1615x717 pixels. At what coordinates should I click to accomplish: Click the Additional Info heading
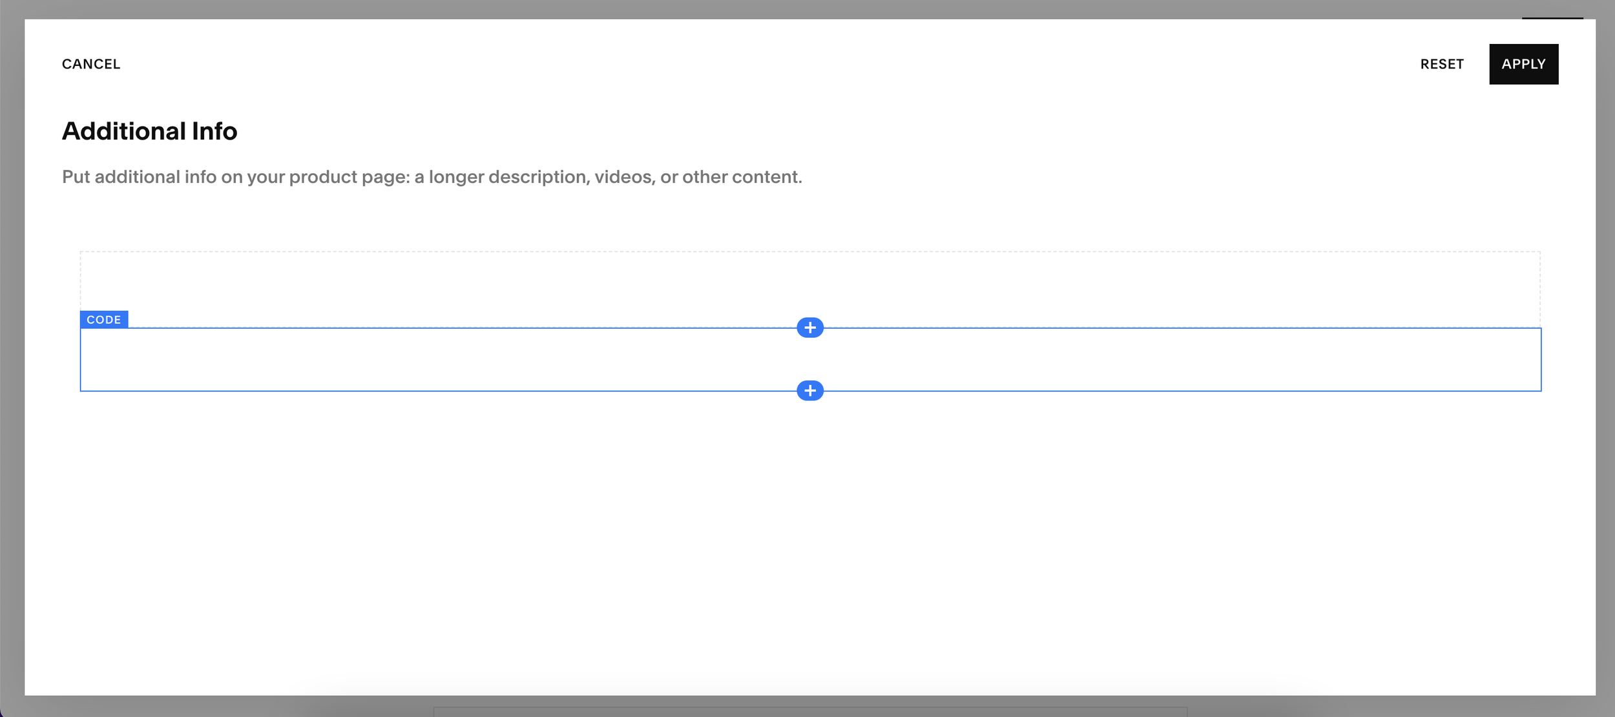pyautogui.click(x=149, y=131)
